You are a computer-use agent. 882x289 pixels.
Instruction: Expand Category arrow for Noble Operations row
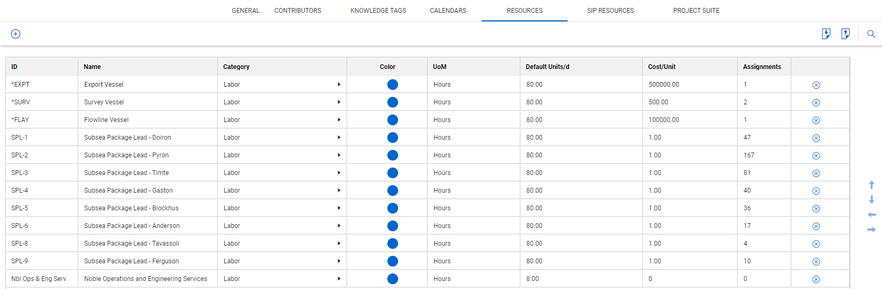pyautogui.click(x=339, y=279)
